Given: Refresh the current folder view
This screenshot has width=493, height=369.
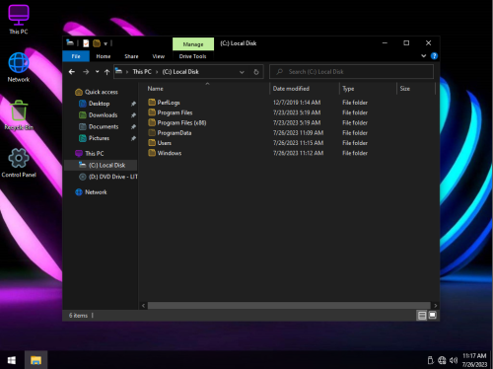Looking at the screenshot, I should click(256, 72).
